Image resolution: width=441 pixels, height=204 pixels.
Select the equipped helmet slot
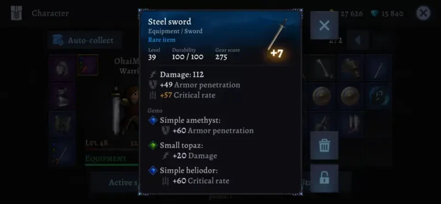point(62,68)
